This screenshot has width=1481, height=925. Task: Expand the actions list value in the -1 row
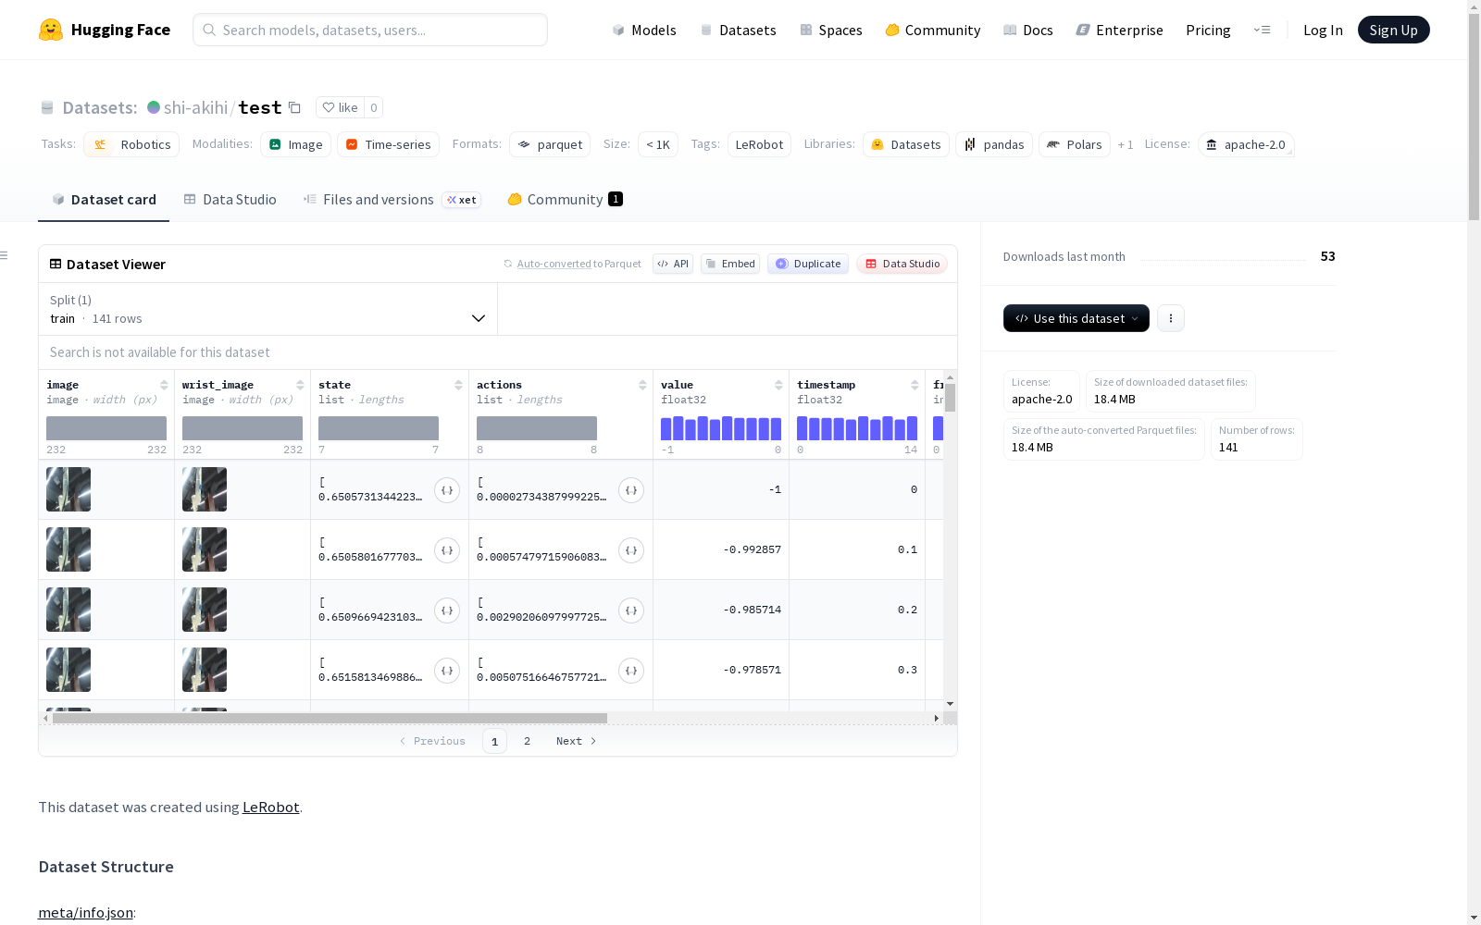pos(631,490)
